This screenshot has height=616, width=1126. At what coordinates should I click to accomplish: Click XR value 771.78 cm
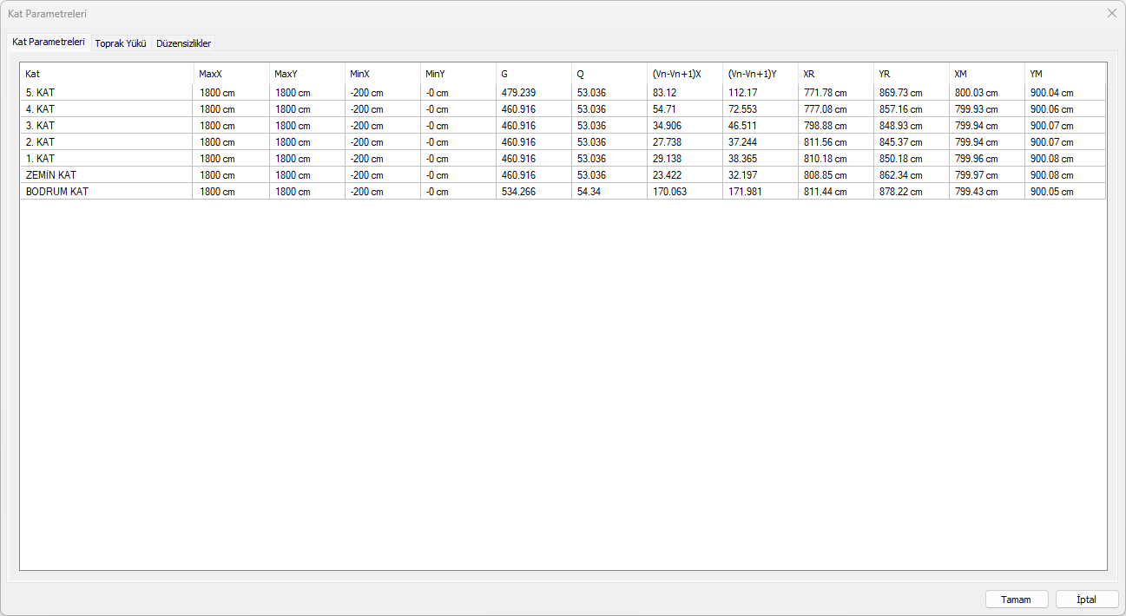[835, 93]
